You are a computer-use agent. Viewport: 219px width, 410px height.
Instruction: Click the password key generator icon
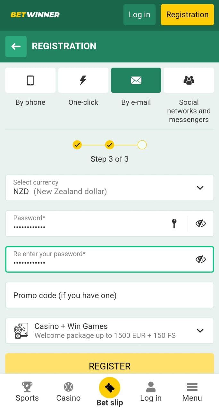point(174,223)
